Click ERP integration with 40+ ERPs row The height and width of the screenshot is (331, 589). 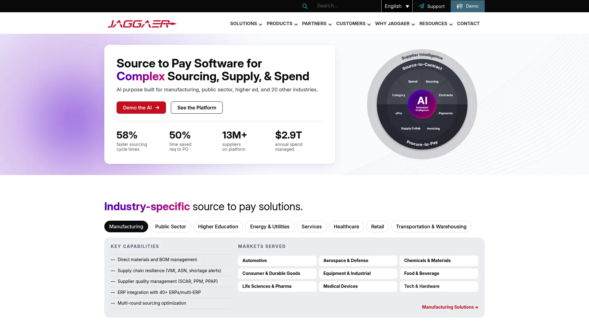pyautogui.click(x=171, y=292)
